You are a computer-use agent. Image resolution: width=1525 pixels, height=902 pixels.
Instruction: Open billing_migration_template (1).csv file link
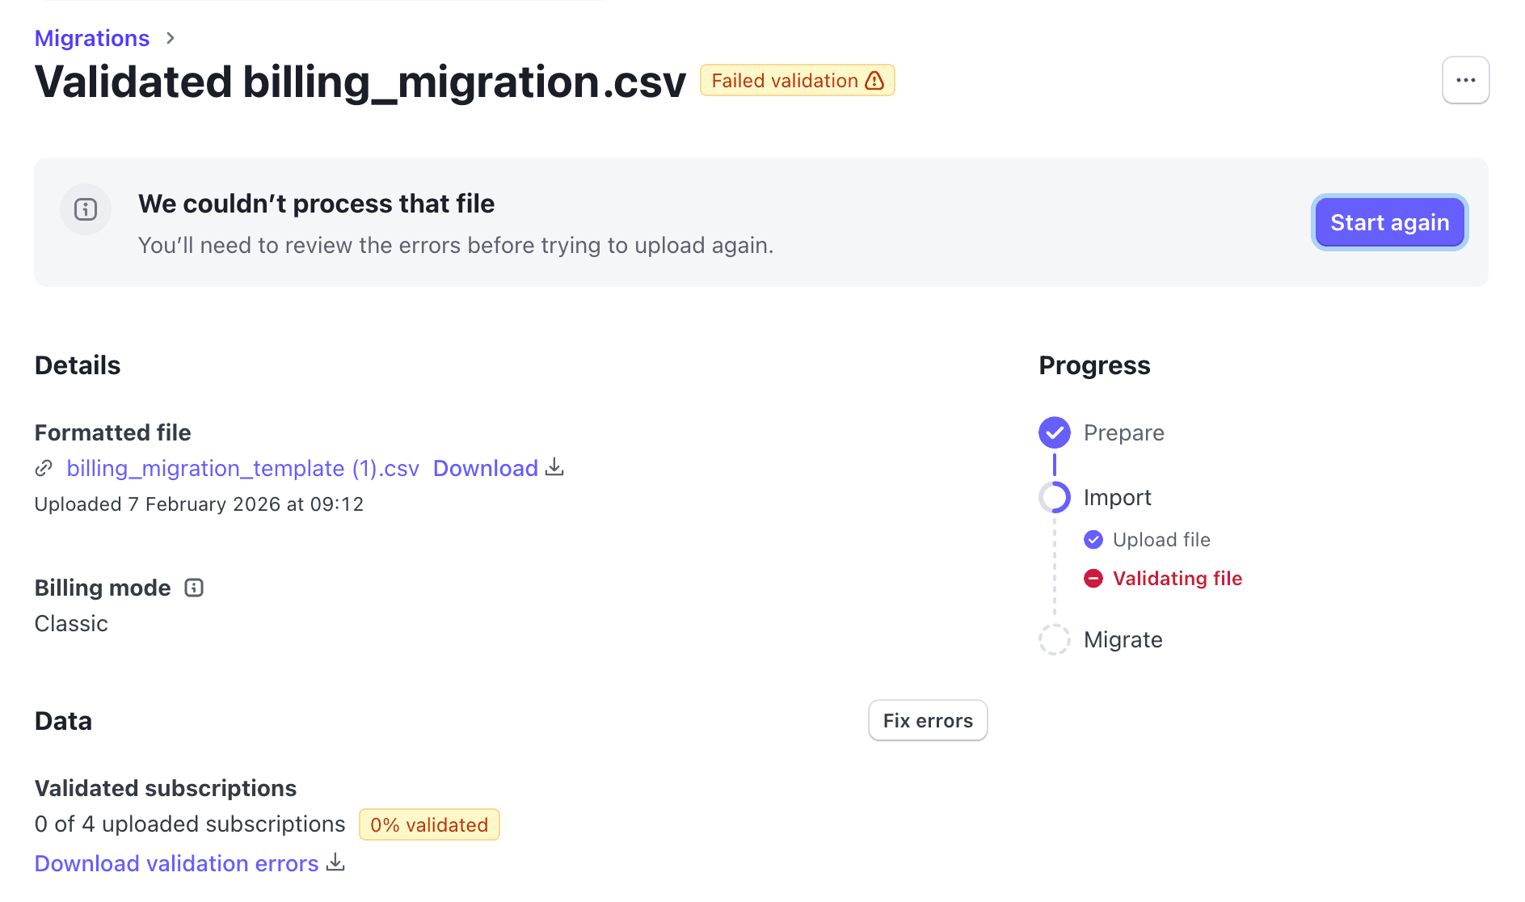tap(242, 468)
